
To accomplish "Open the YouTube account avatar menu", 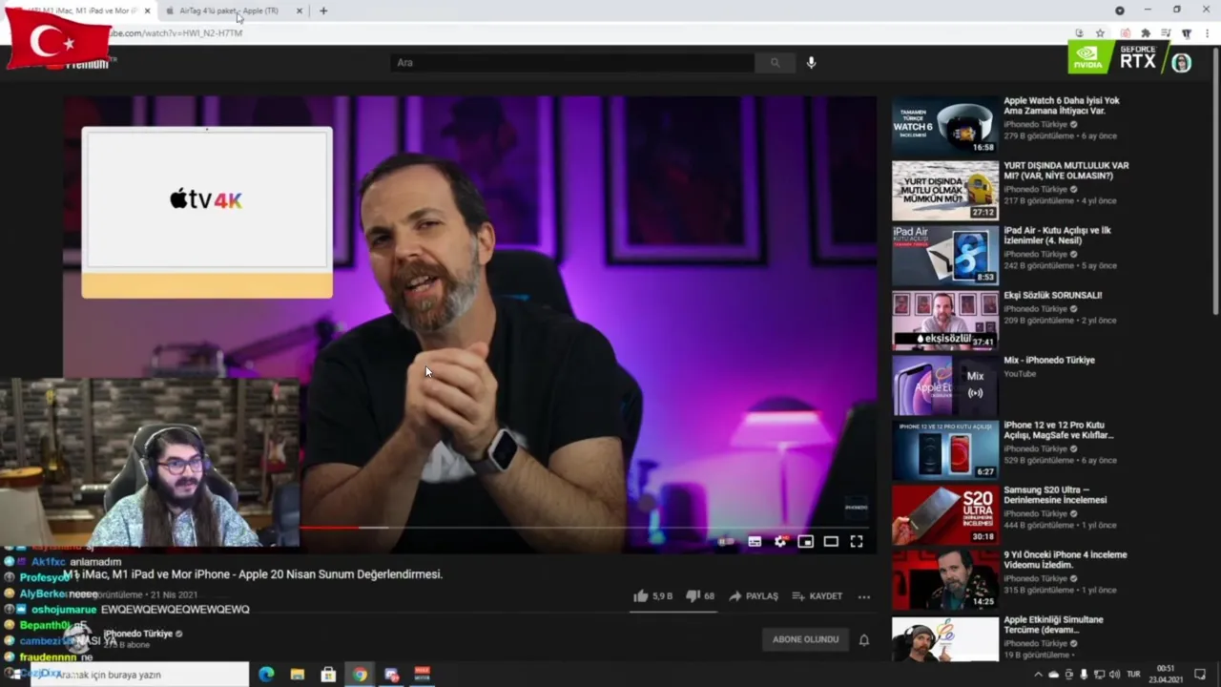I will point(1182,63).
